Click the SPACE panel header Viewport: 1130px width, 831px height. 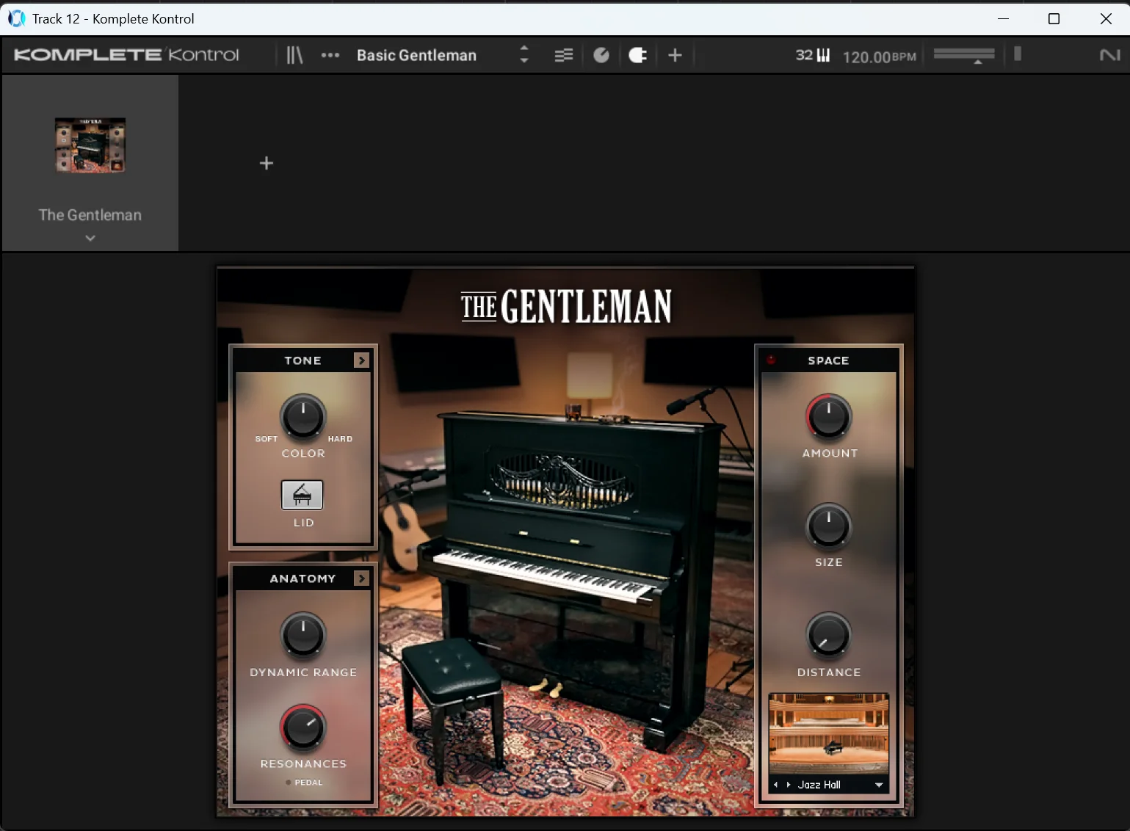(828, 360)
